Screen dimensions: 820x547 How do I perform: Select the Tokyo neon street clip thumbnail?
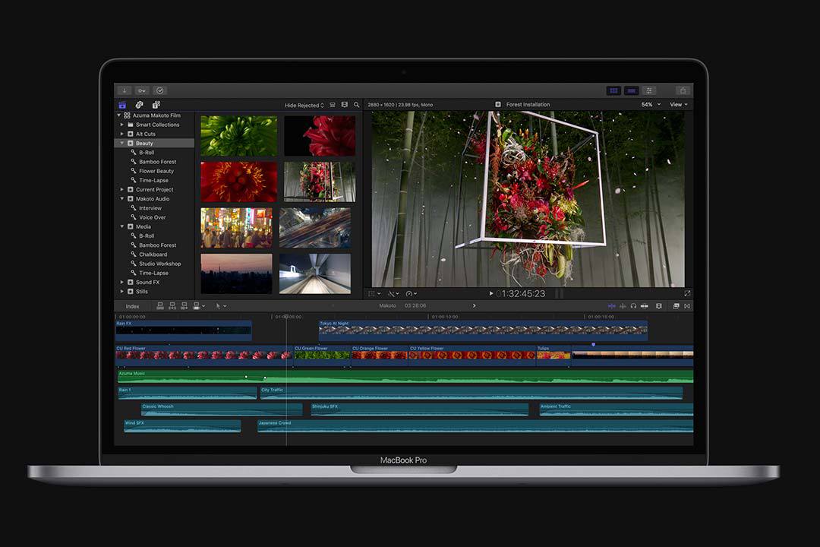pos(236,228)
